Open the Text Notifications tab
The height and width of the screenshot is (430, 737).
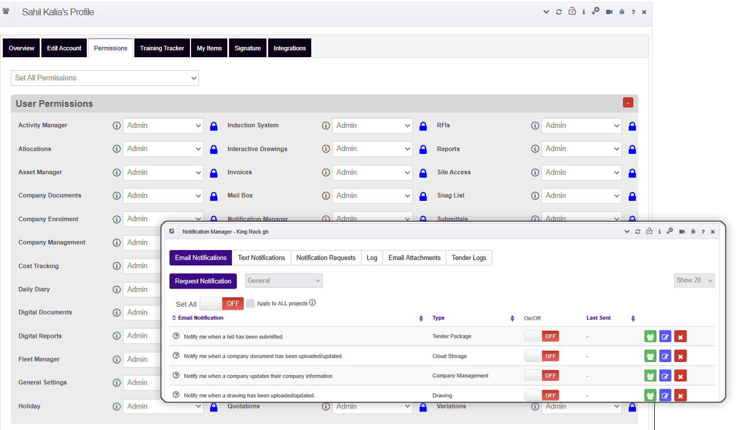tap(261, 258)
